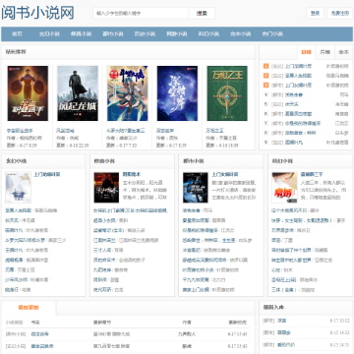Click the search input field

[x=141, y=14]
